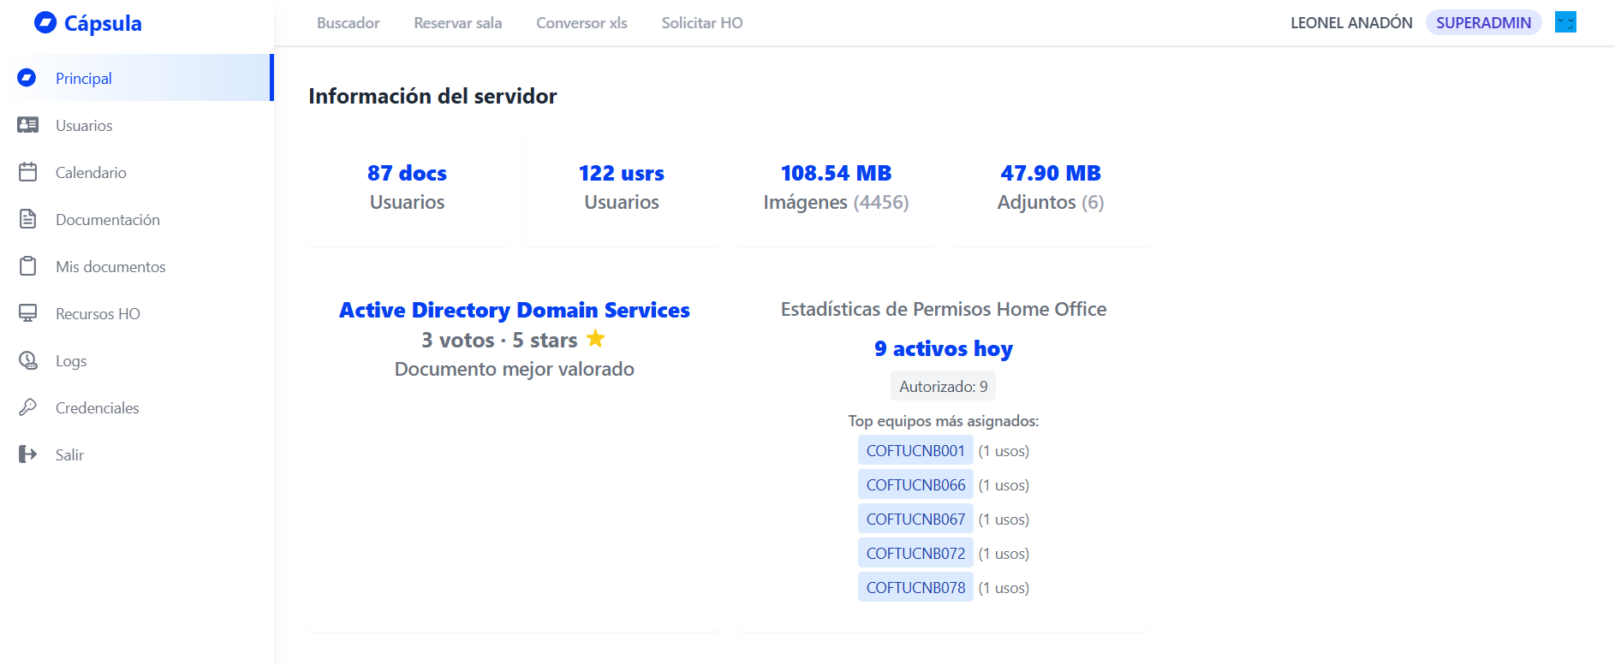
Task: Click the COFTUCNB001 equipment tag
Action: [915, 450]
